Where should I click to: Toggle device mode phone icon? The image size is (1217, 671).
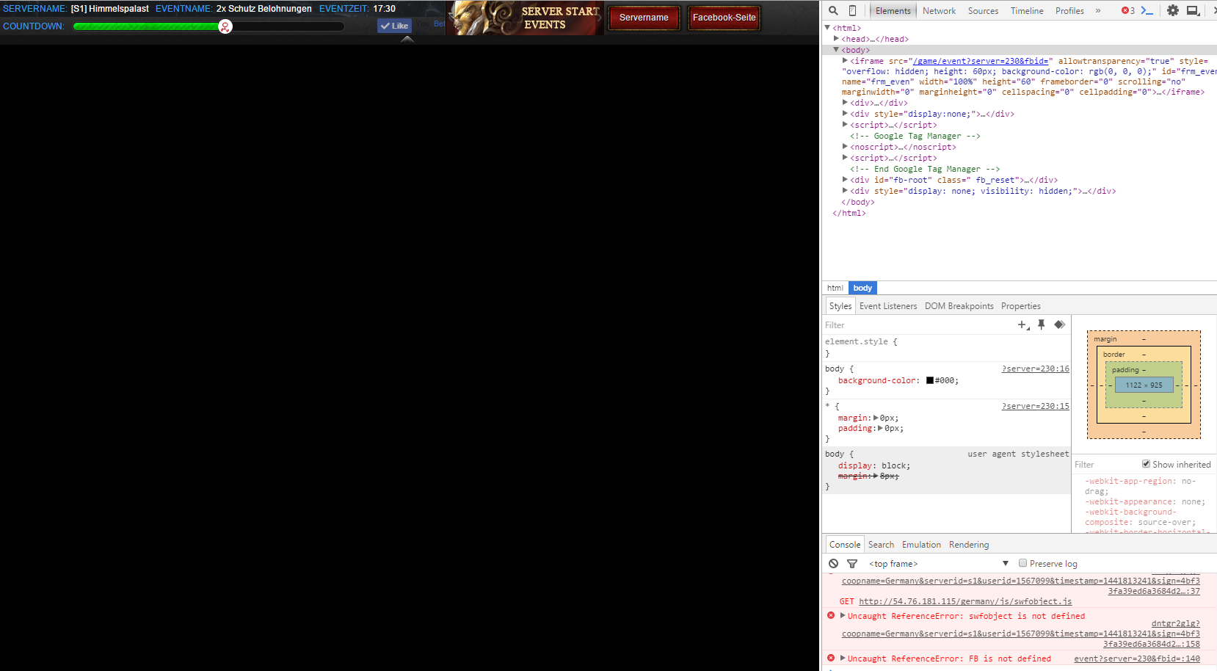pyautogui.click(x=852, y=10)
